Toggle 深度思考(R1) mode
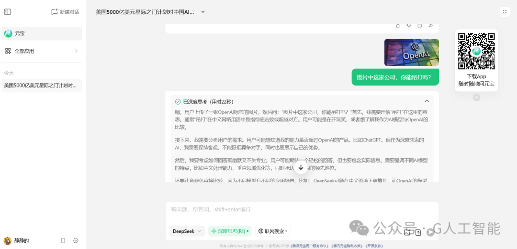Viewport: 517px width, 249px height. coord(229,231)
